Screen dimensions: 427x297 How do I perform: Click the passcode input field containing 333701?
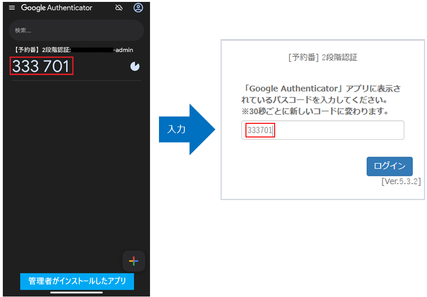[x=323, y=130]
